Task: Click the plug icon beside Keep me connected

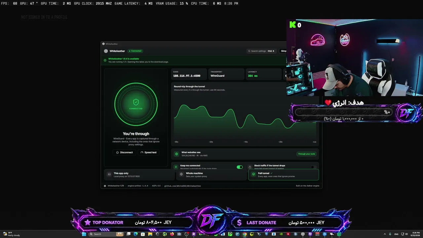Action: tap(176, 167)
